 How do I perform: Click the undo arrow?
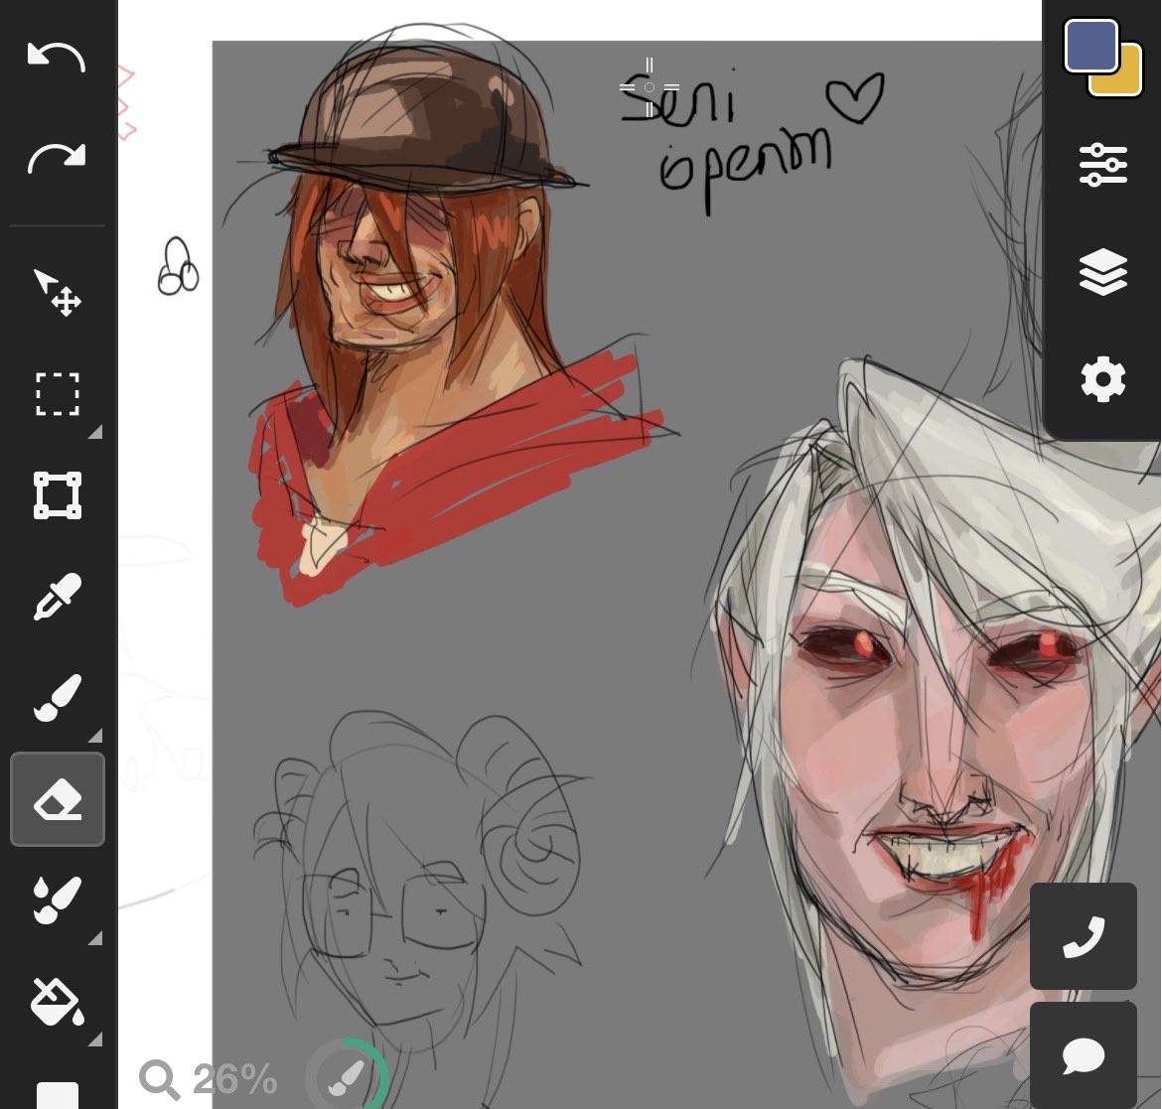point(57,57)
